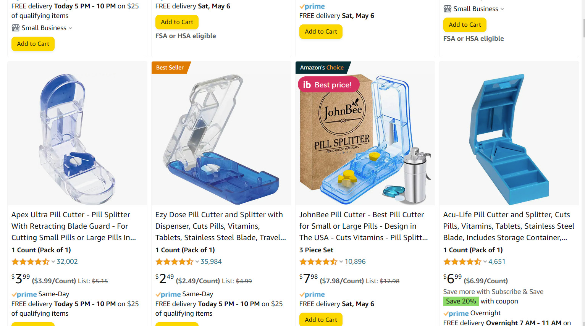Viewport: 585px width, 326px height.
Task: Add JohnBee Pill Cutter to cart
Action: pos(321,320)
